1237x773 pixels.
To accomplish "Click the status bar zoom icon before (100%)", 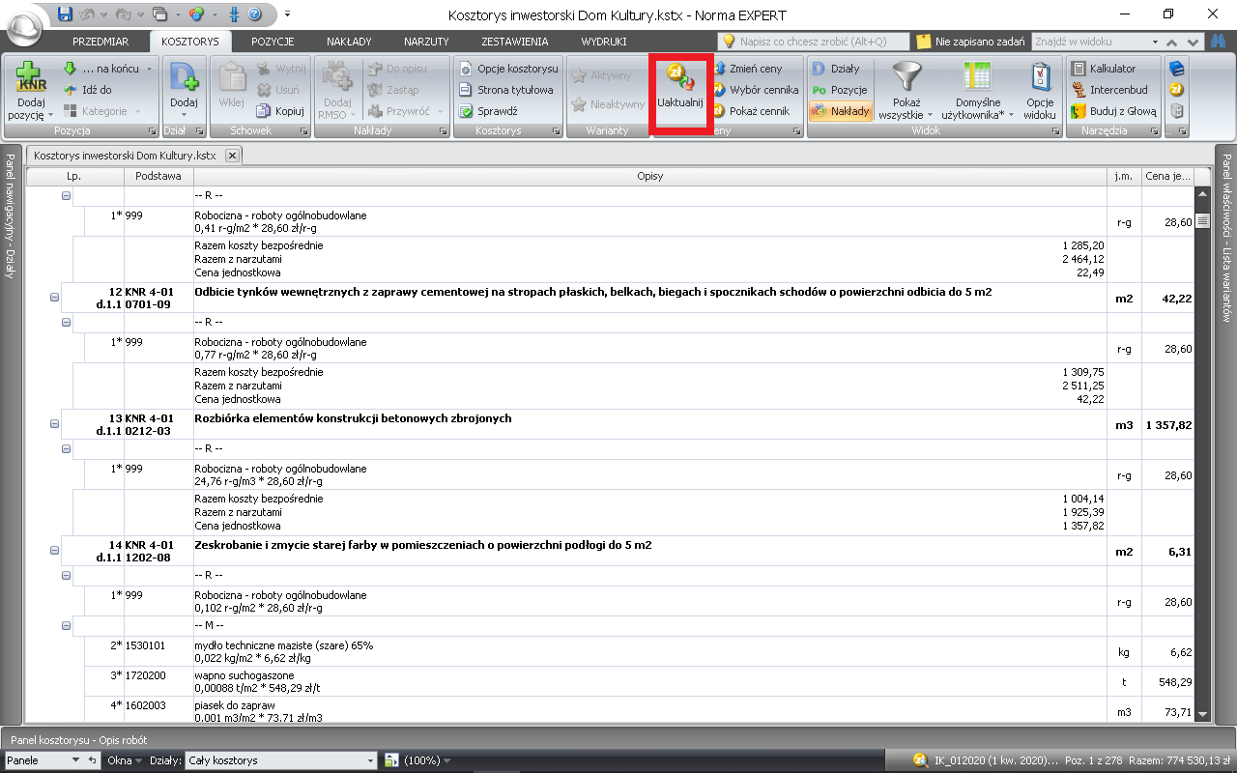I will 391,760.
